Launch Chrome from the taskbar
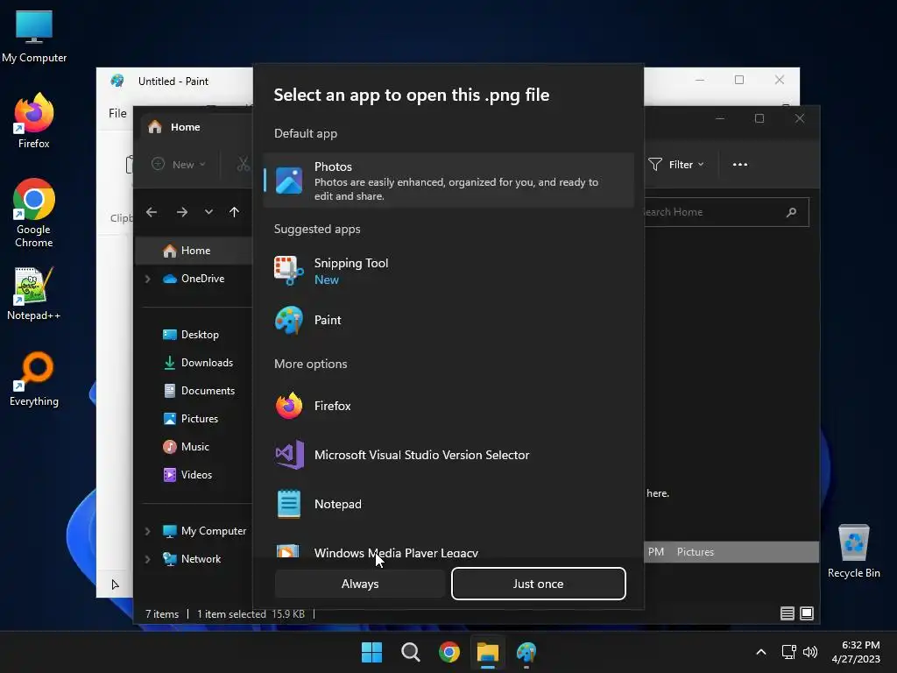The width and height of the screenshot is (897, 673). coord(449,652)
